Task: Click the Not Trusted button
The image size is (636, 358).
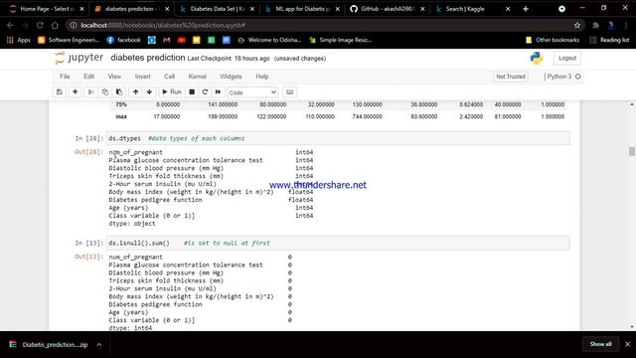Action: tap(511, 77)
